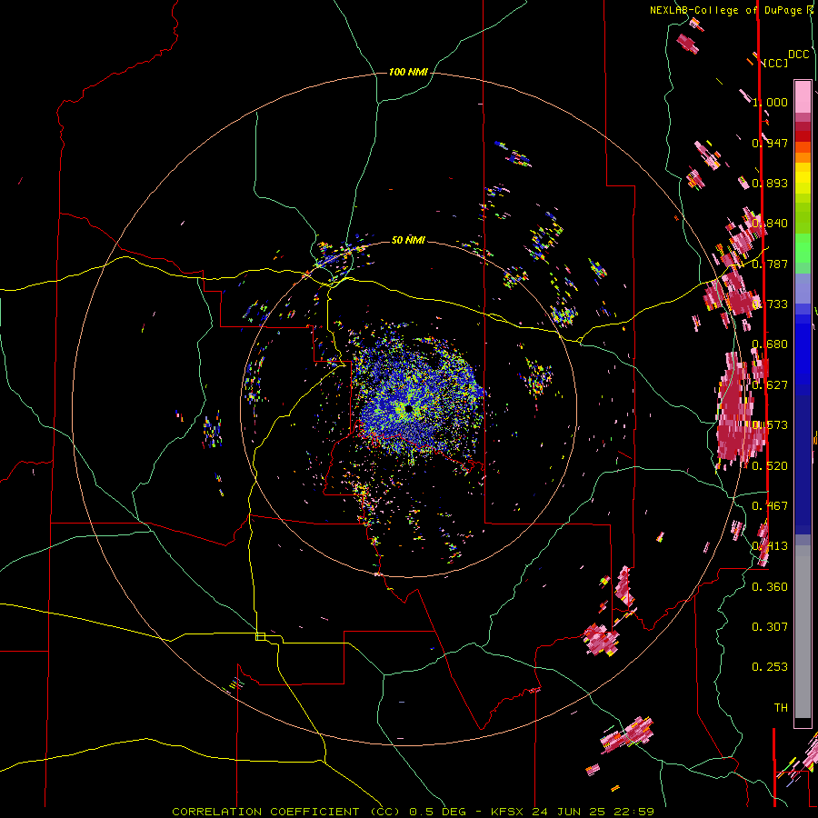Select the 0.893 legend value
This screenshot has height=818, width=818.
click(x=770, y=183)
